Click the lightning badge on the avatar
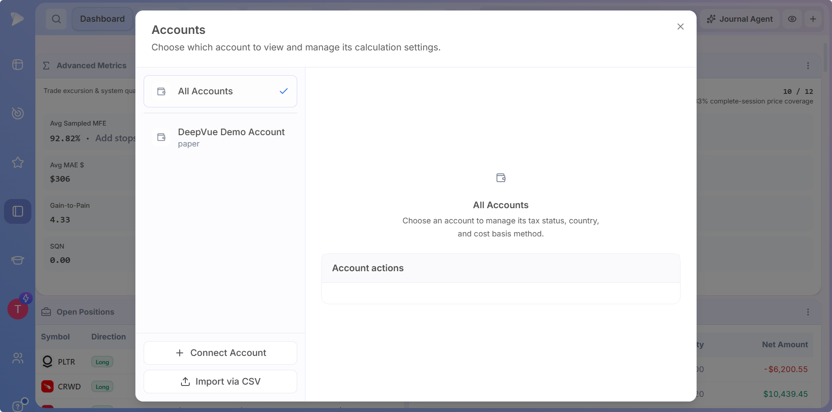 pos(26,298)
